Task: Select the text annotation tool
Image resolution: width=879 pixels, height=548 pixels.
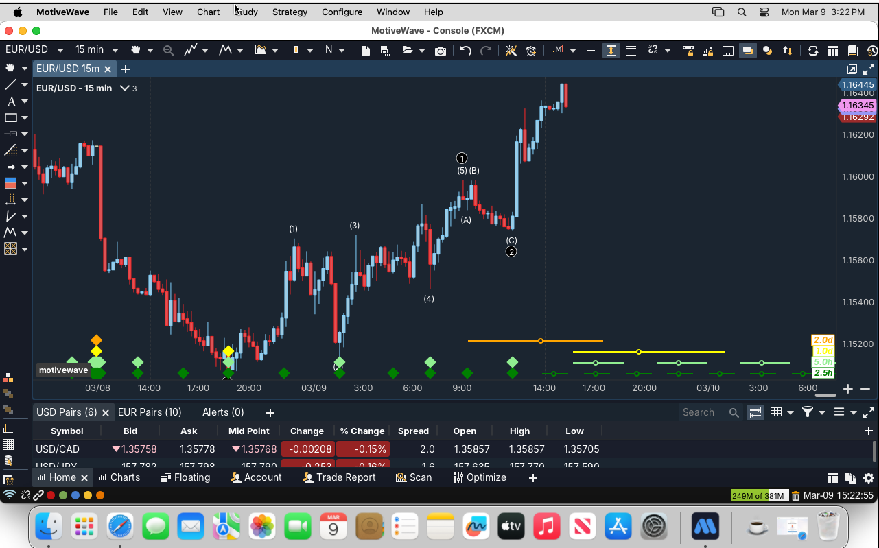Action: click(11, 101)
